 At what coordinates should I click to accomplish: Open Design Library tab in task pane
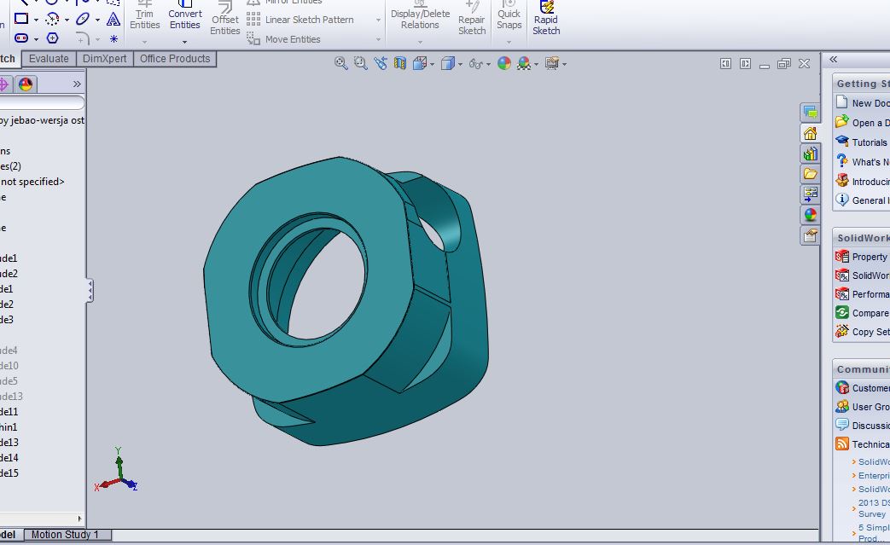(x=810, y=154)
